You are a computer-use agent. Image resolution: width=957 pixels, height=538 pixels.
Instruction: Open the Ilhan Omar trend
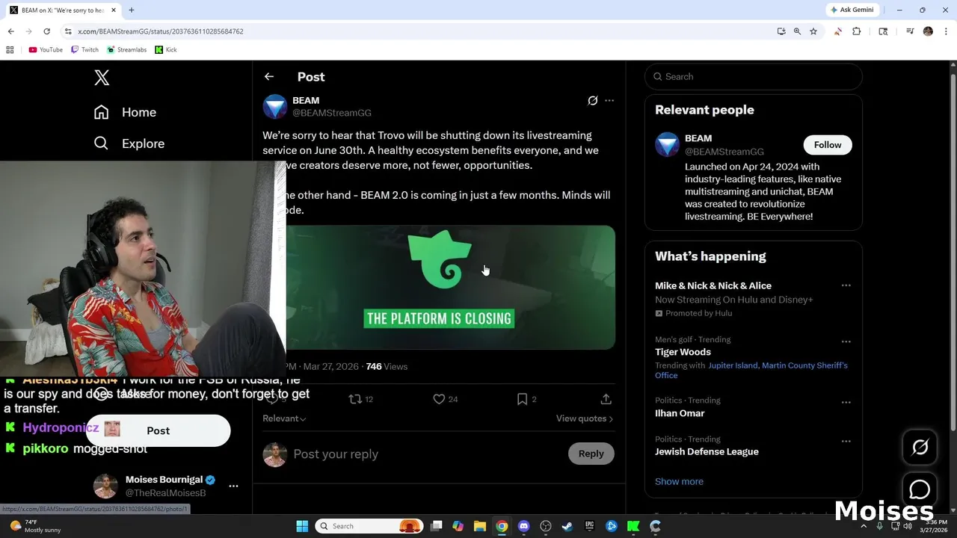[x=680, y=413]
